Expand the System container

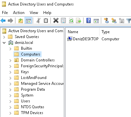click(x=10, y=96)
